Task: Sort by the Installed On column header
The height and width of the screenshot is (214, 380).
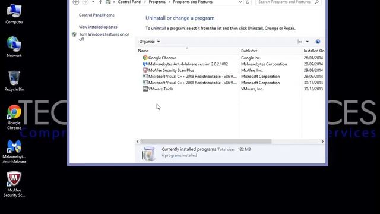Action: click(x=313, y=51)
